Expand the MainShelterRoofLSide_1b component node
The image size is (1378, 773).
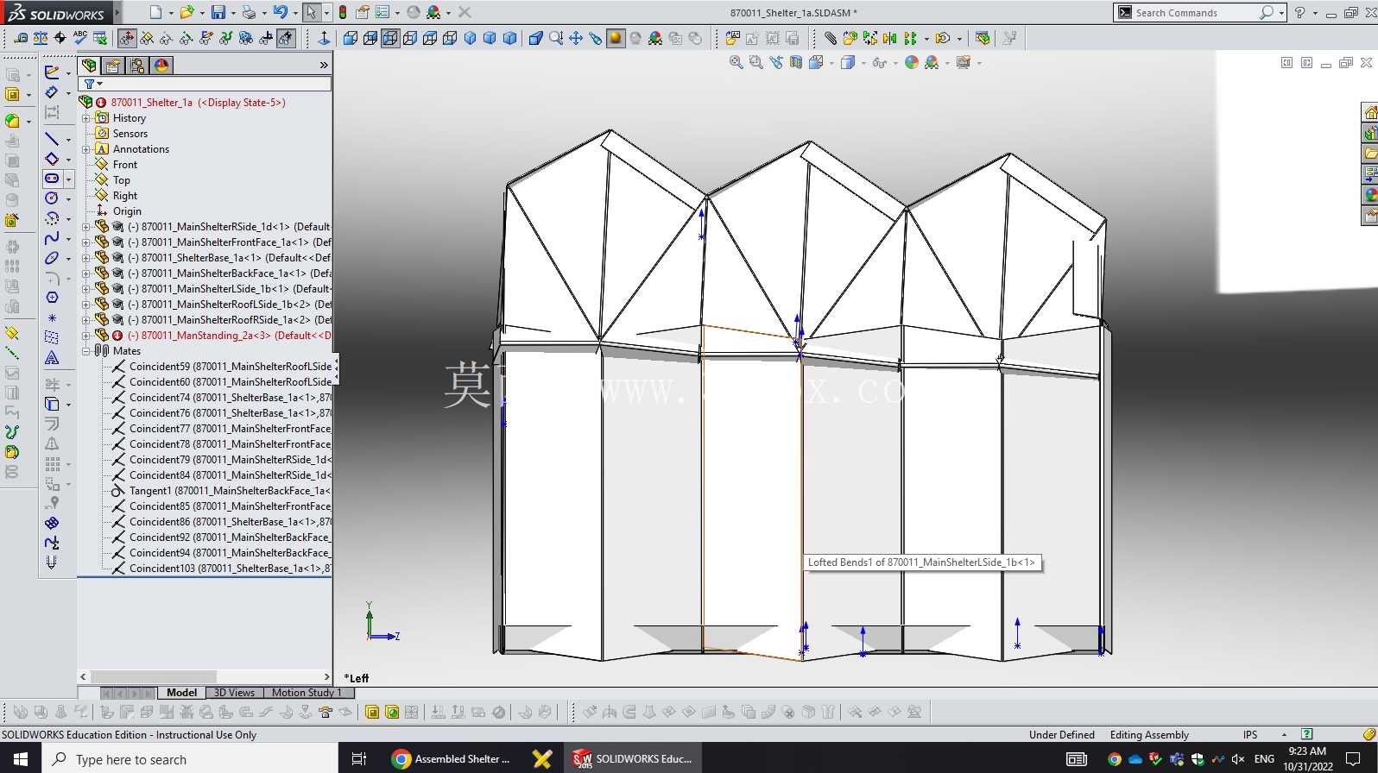(86, 305)
